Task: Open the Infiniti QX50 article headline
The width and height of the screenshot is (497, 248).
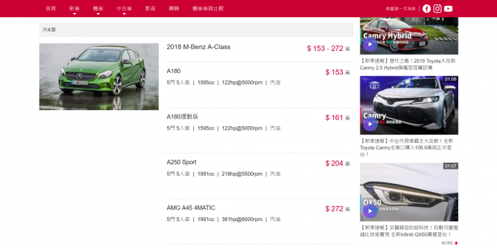Action: tap(409, 231)
